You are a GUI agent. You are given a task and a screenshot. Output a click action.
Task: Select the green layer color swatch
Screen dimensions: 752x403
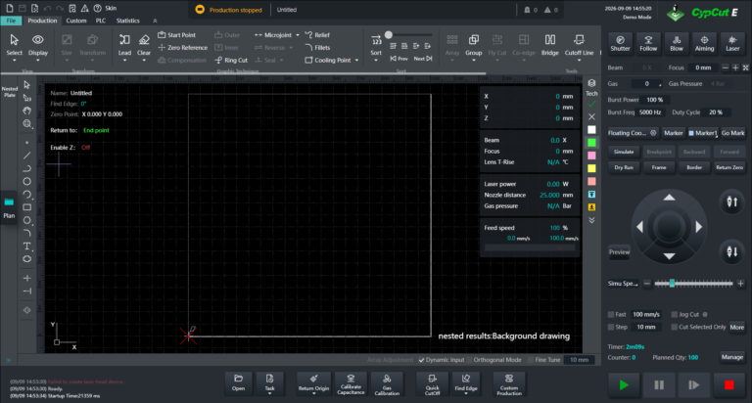coord(591,143)
